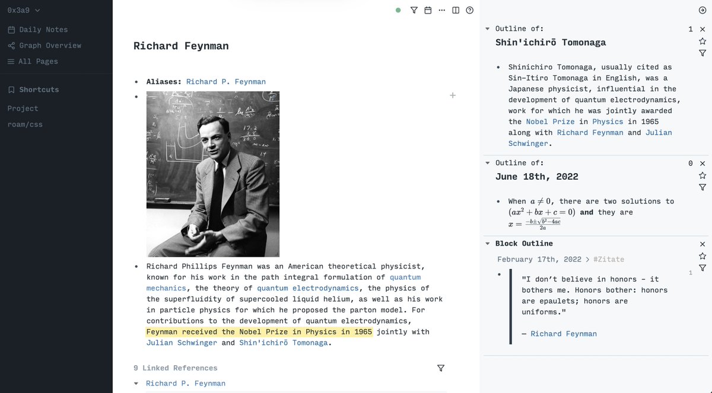Collapse the June 18th, 2022 outline
The height and width of the screenshot is (393, 712).
[487, 162]
